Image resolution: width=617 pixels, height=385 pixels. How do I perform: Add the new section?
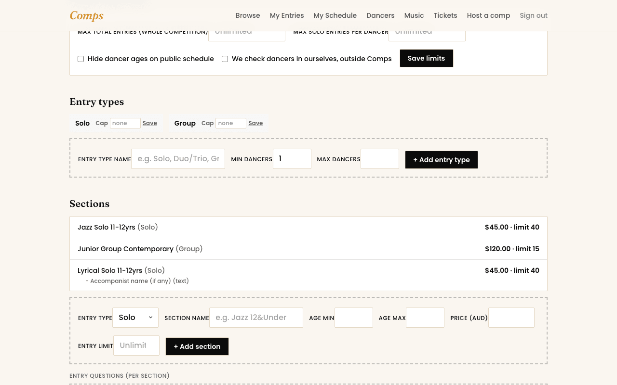197,346
